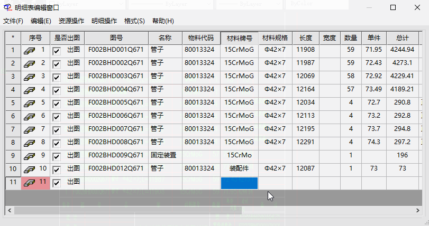Toggle 出图 checkbox for F002BHD007Q671
The height and width of the screenshot is (226, 429).
[57, 130]
